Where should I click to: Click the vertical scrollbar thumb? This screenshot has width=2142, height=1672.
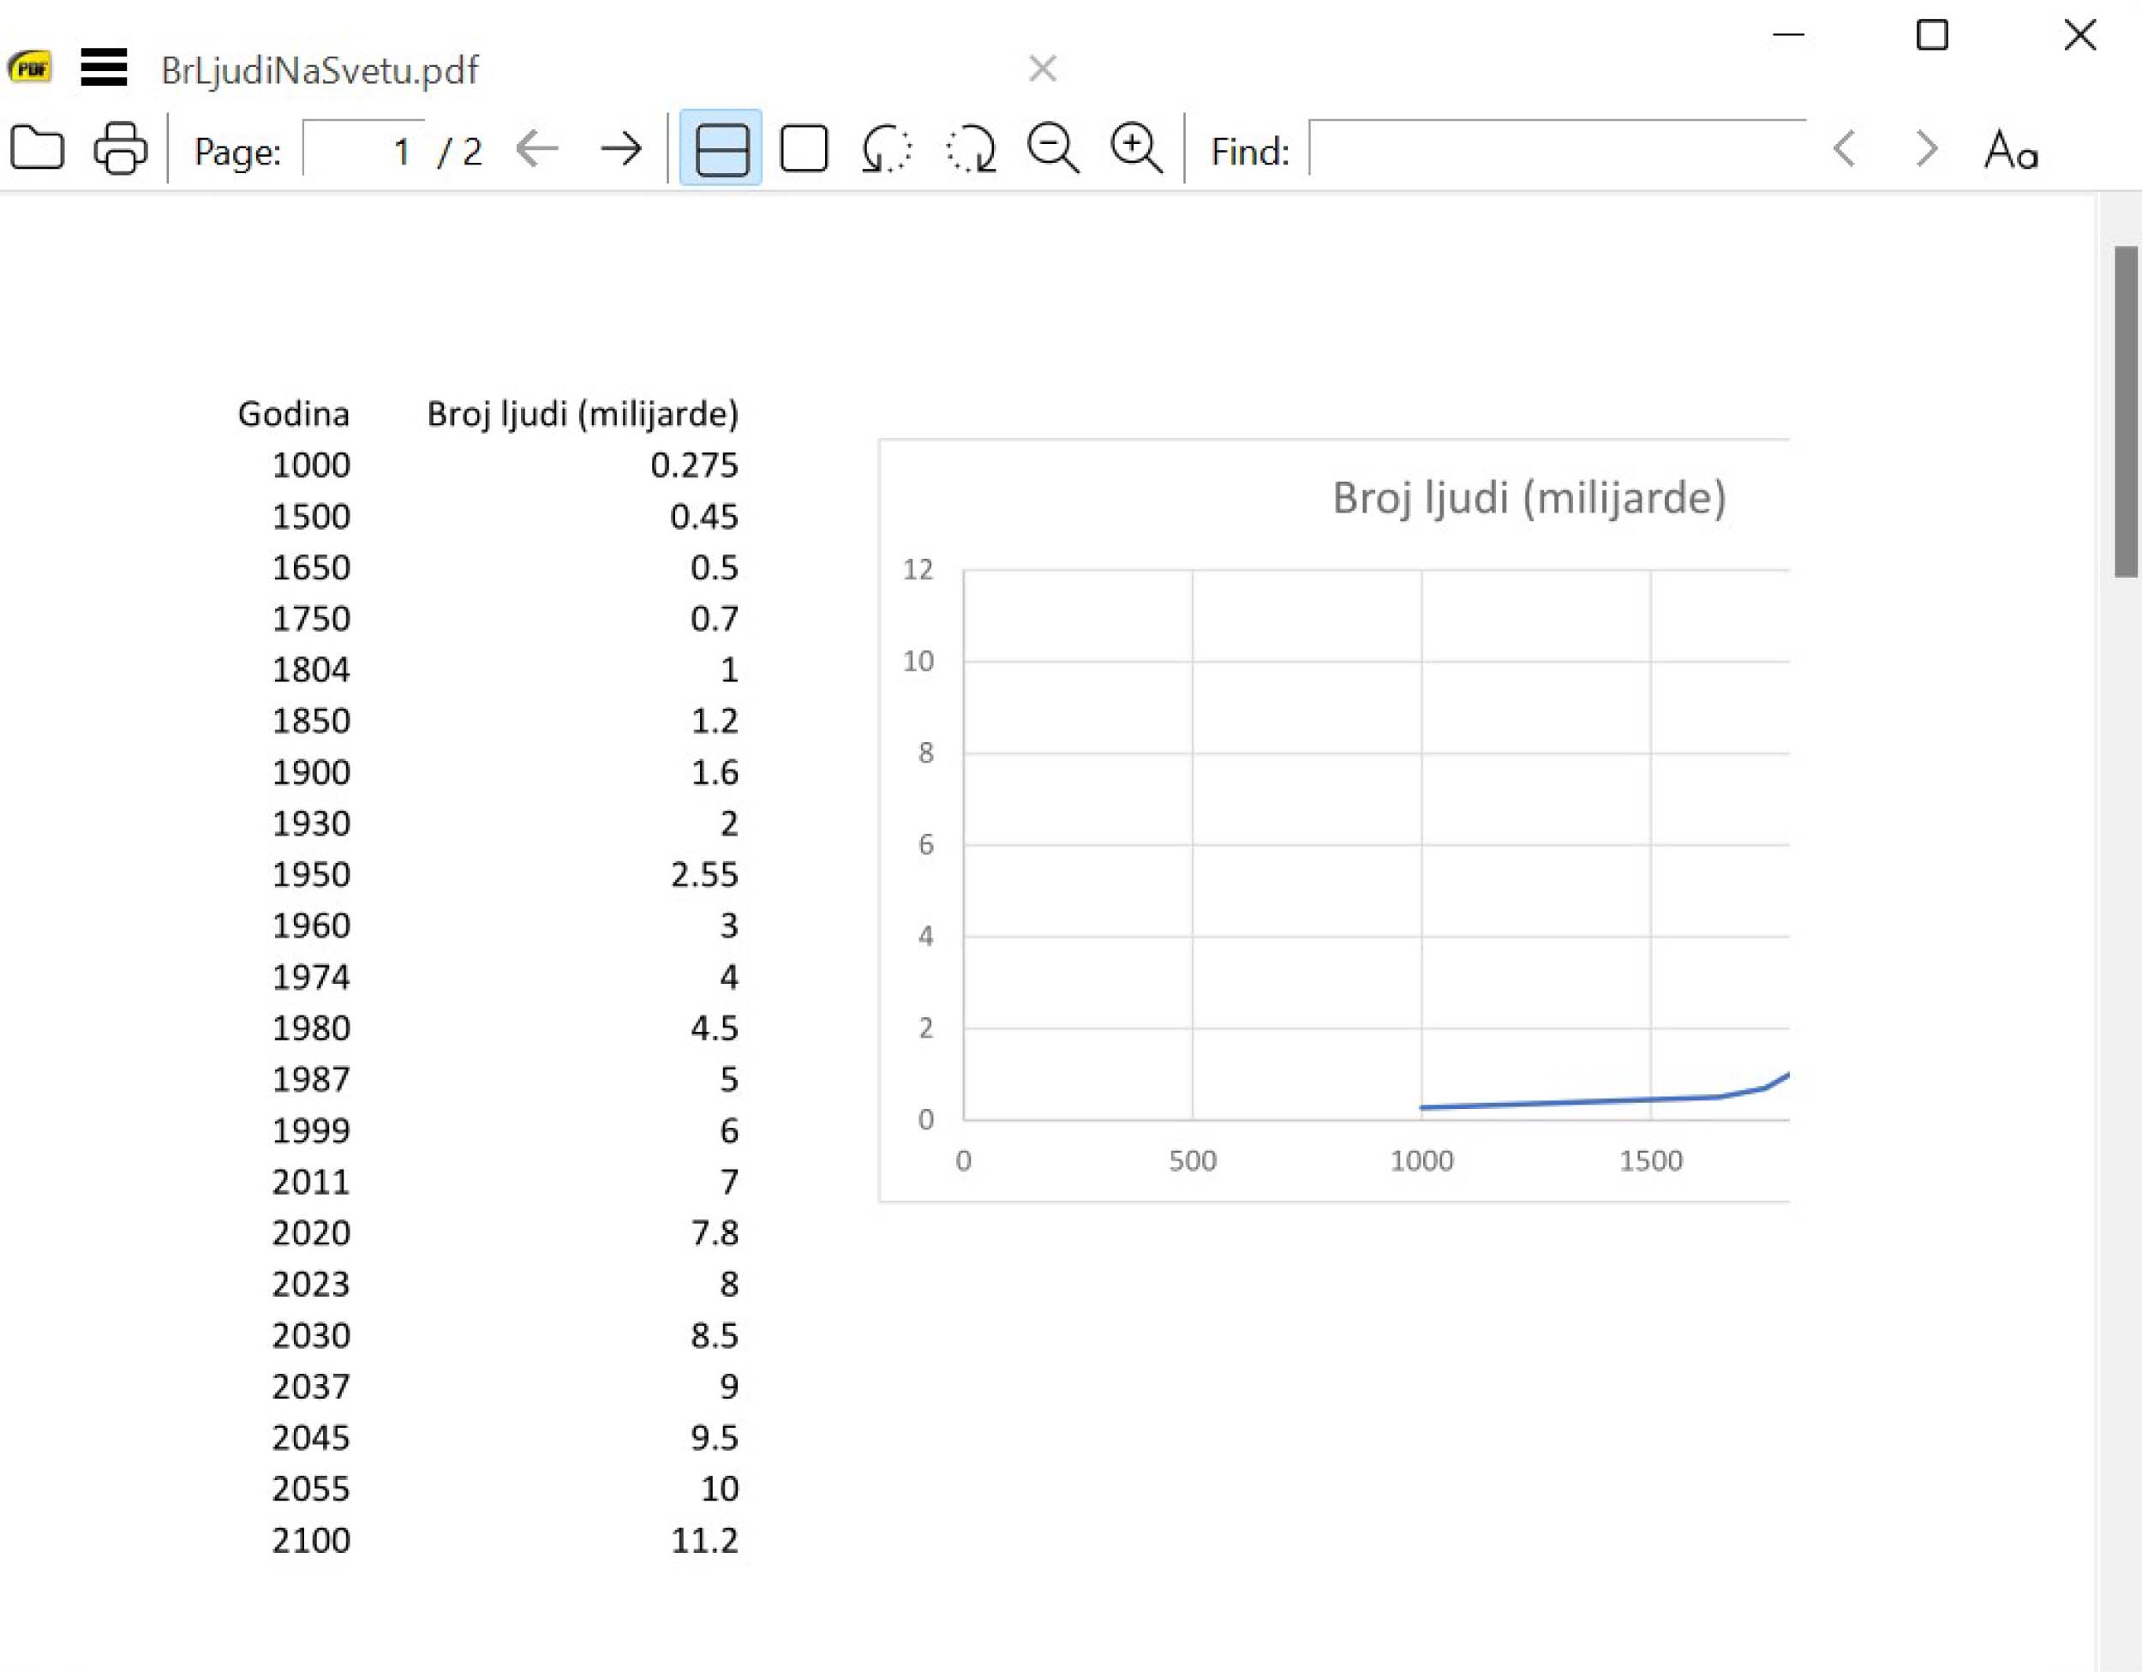2126,411
